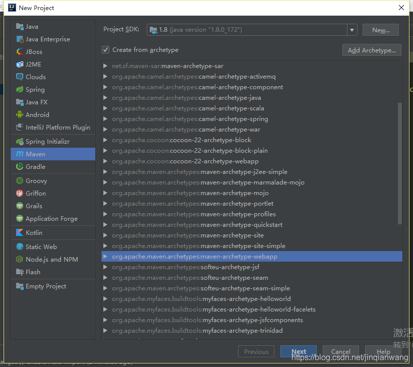The width and height of the screenshot is (413, 367).
Task: Select maven-archetype-portlet archetype
Action: [x=252, y=204]
